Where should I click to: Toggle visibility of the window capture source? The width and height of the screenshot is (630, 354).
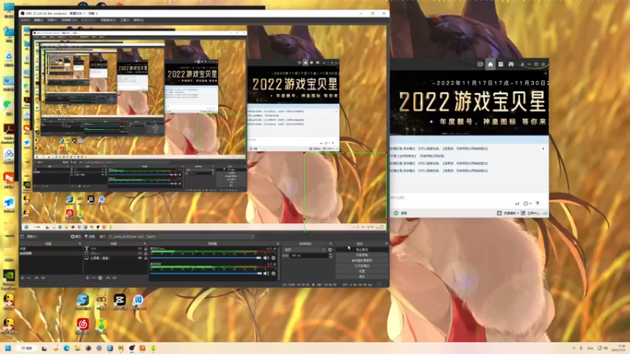click(140, 253)
